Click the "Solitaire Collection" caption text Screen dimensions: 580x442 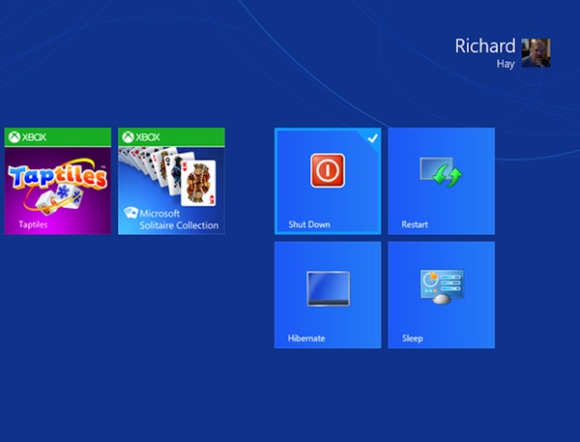(x=179, y=225)
